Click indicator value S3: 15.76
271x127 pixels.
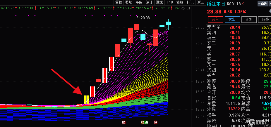point(66,8)
